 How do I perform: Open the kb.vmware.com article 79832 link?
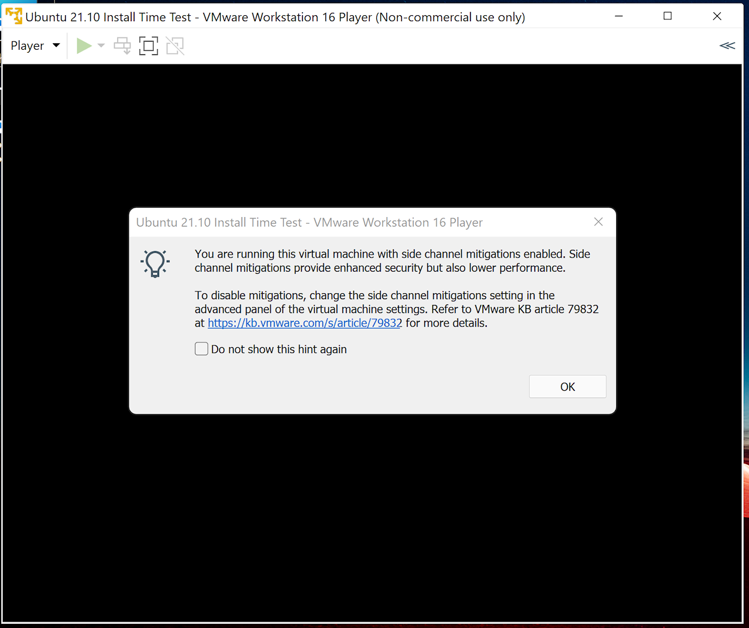click(x=305, y=323)
